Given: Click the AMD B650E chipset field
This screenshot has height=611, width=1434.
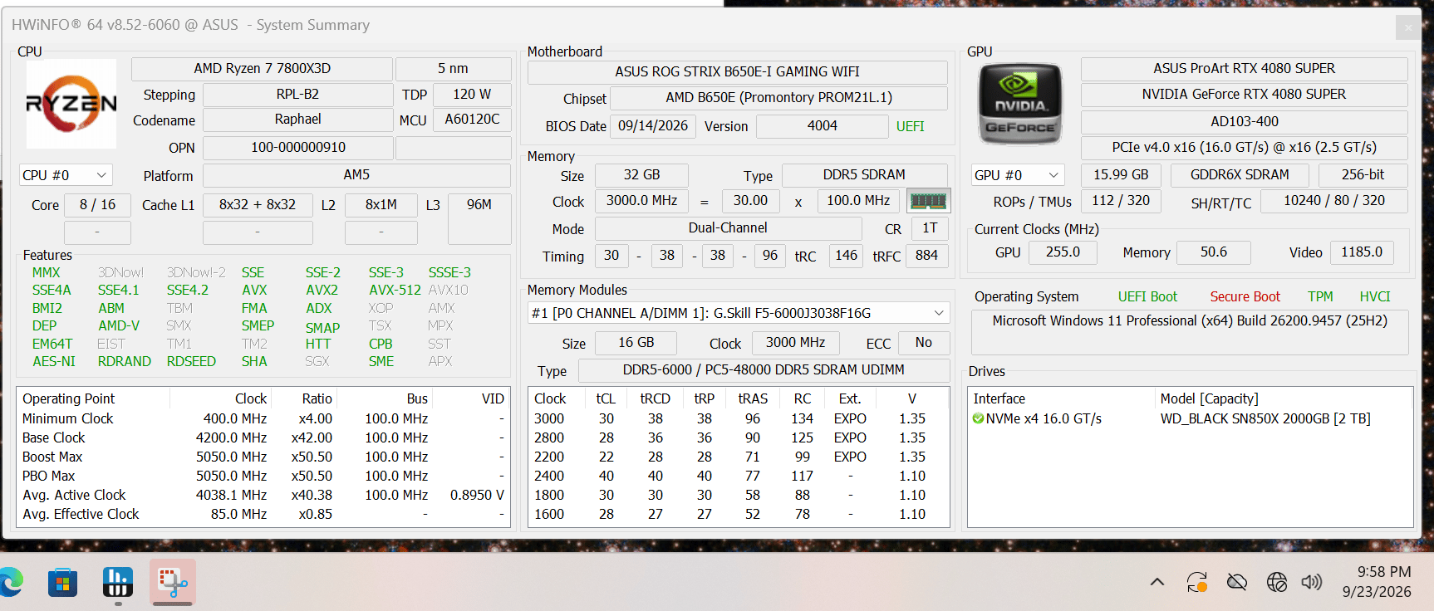Looking at the screenshot, I should click(778, 98).
